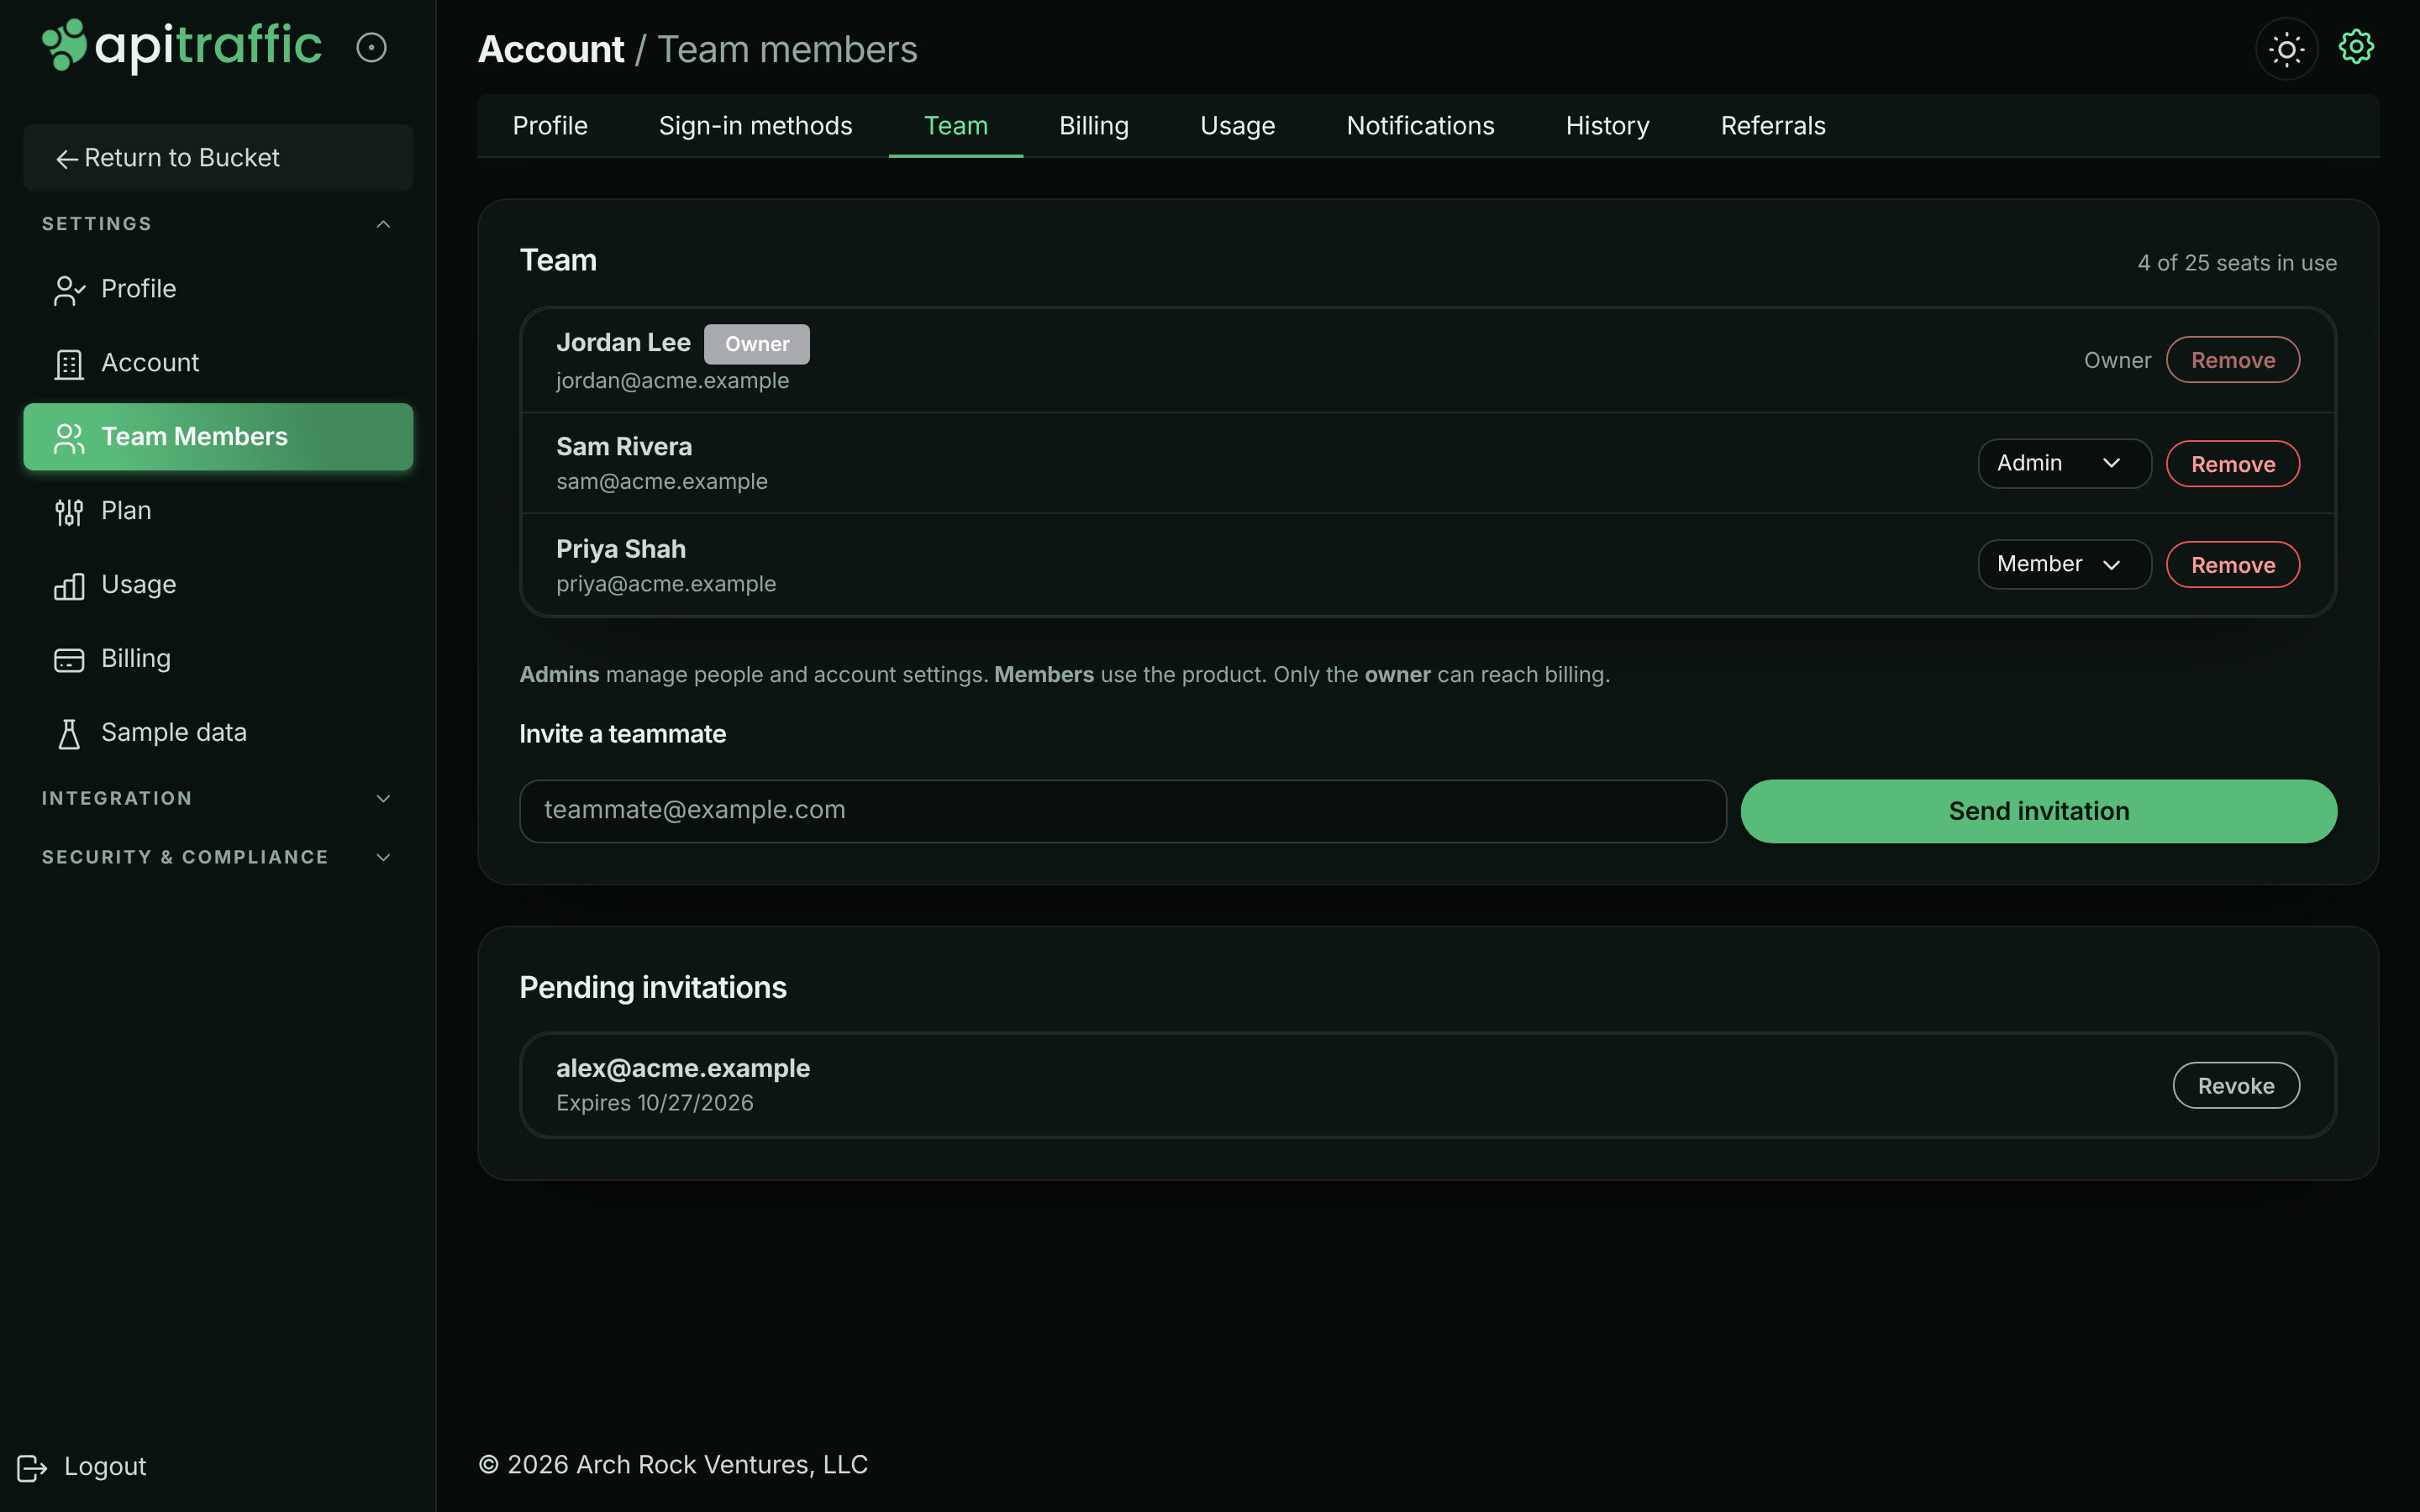Open the Sample data flask icon
Image resolution: width=2420 pixels, height=1512 pixels.
tap(69, 734)
